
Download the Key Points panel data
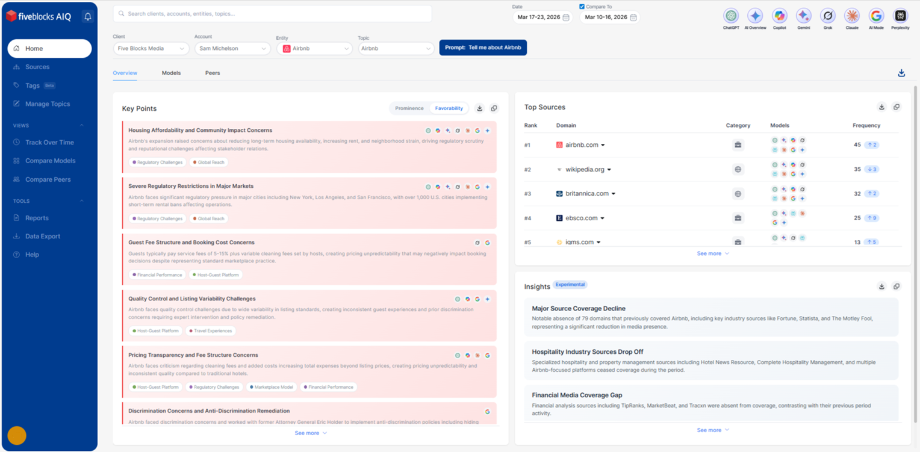pyautogui.click(x=479, y=108)
